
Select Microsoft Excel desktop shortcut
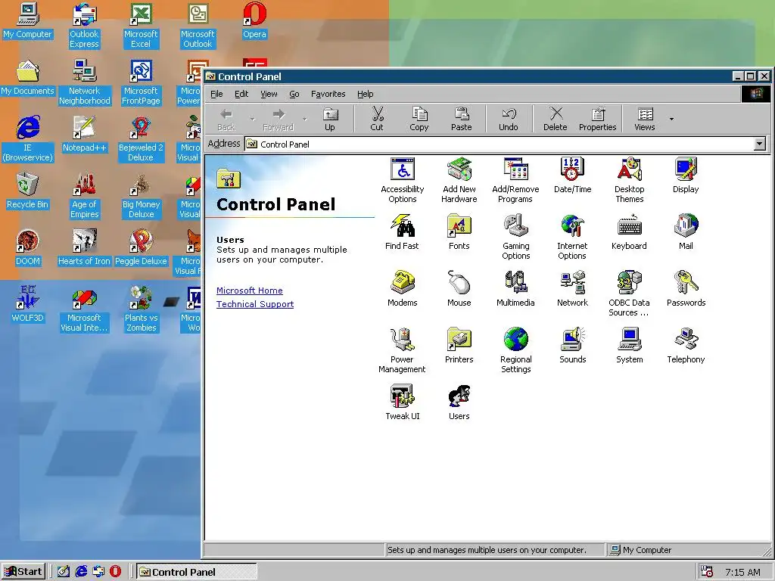(x=141, y=26)
